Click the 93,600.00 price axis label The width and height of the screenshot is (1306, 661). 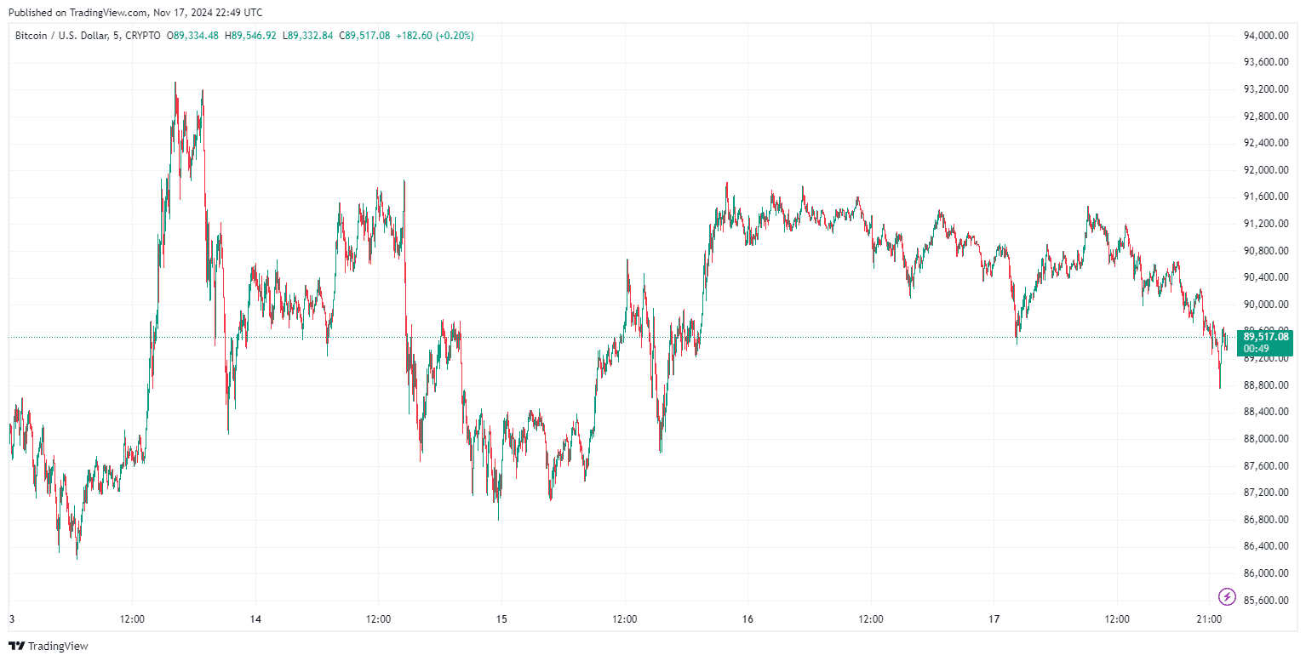click(x=1264, y=62)
